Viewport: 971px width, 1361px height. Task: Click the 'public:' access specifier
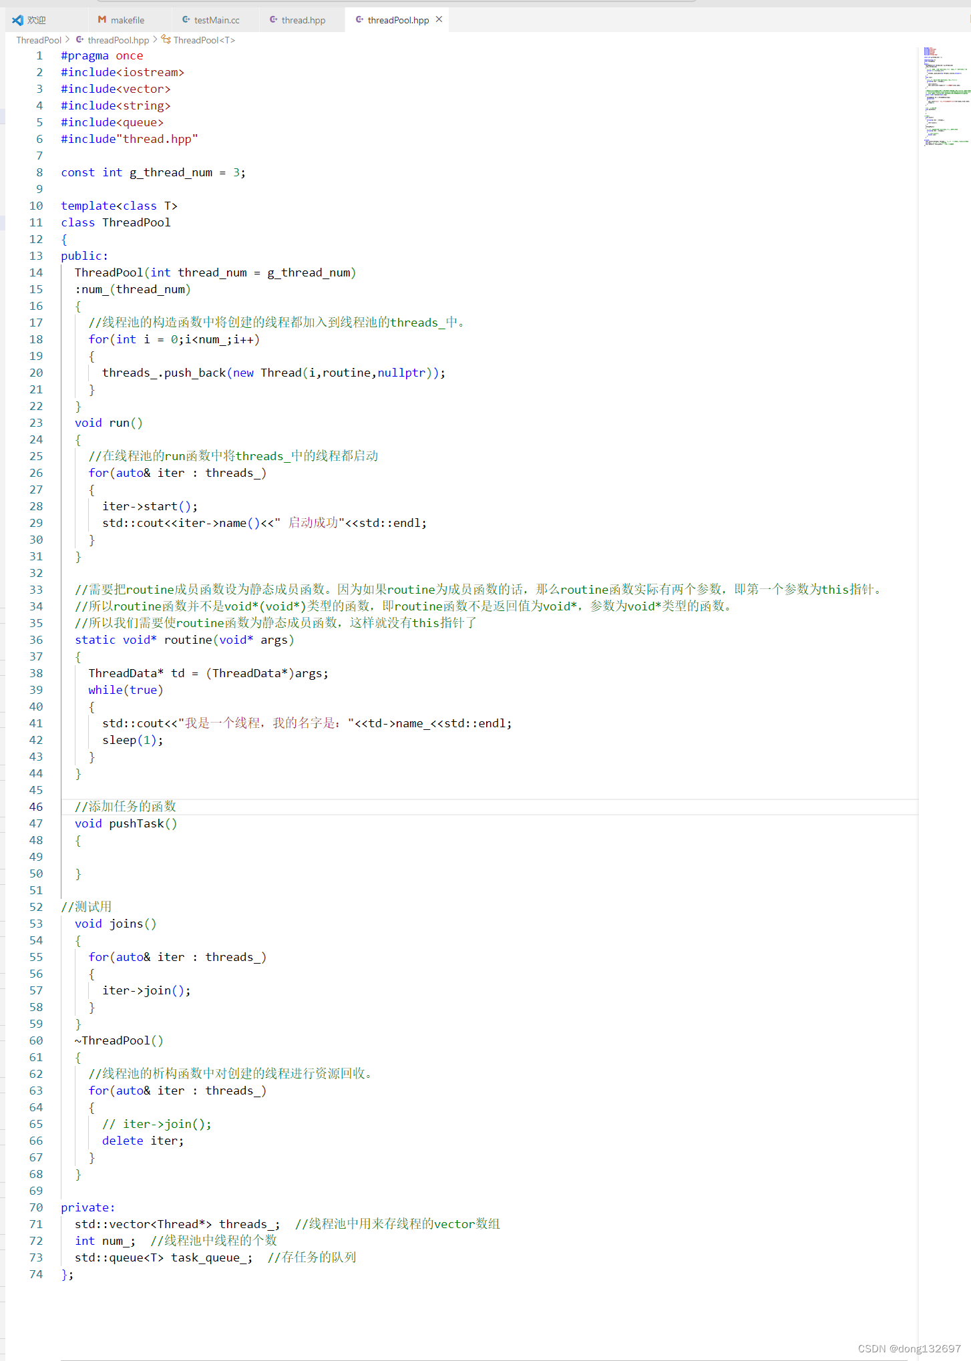tap(84, 256)
